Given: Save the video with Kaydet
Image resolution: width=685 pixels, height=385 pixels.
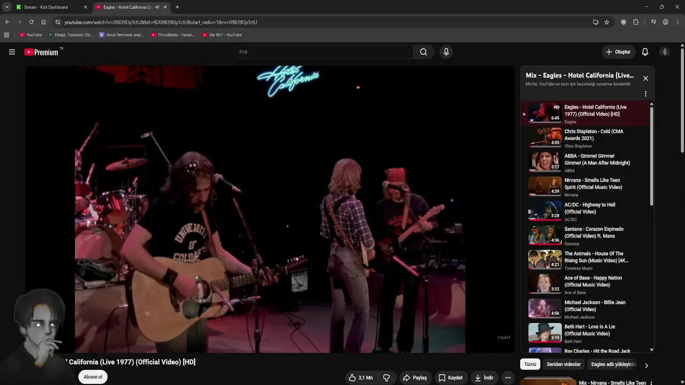Looking at the screenshot, I should tap(450, 378).
